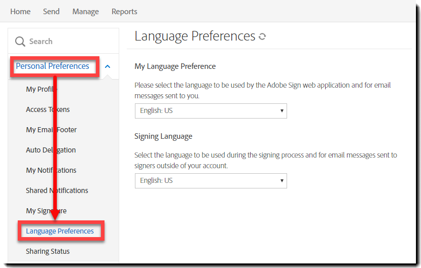Open the Send tab

tap(51, 11)
